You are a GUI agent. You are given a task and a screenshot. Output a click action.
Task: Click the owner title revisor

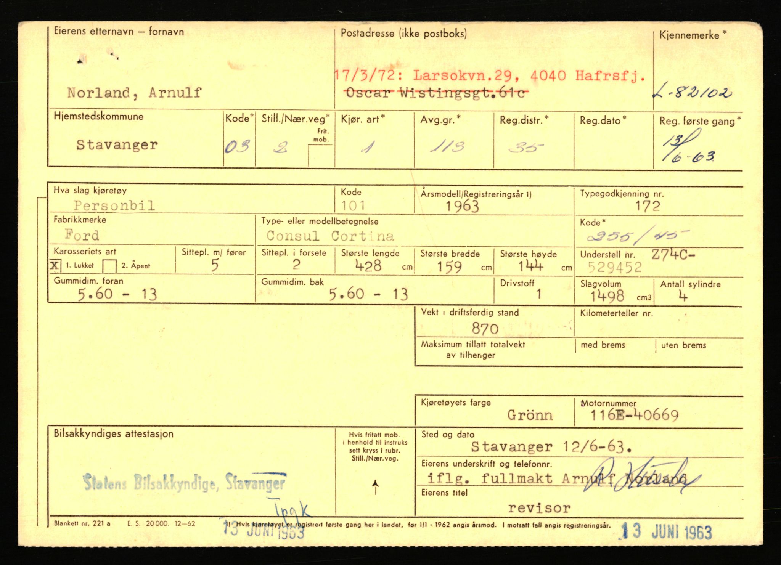(x=539, y=508)
